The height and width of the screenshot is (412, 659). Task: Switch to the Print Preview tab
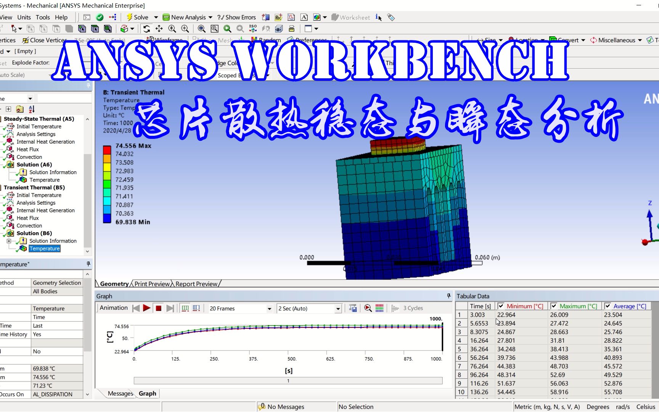click(x=152, y=284)
